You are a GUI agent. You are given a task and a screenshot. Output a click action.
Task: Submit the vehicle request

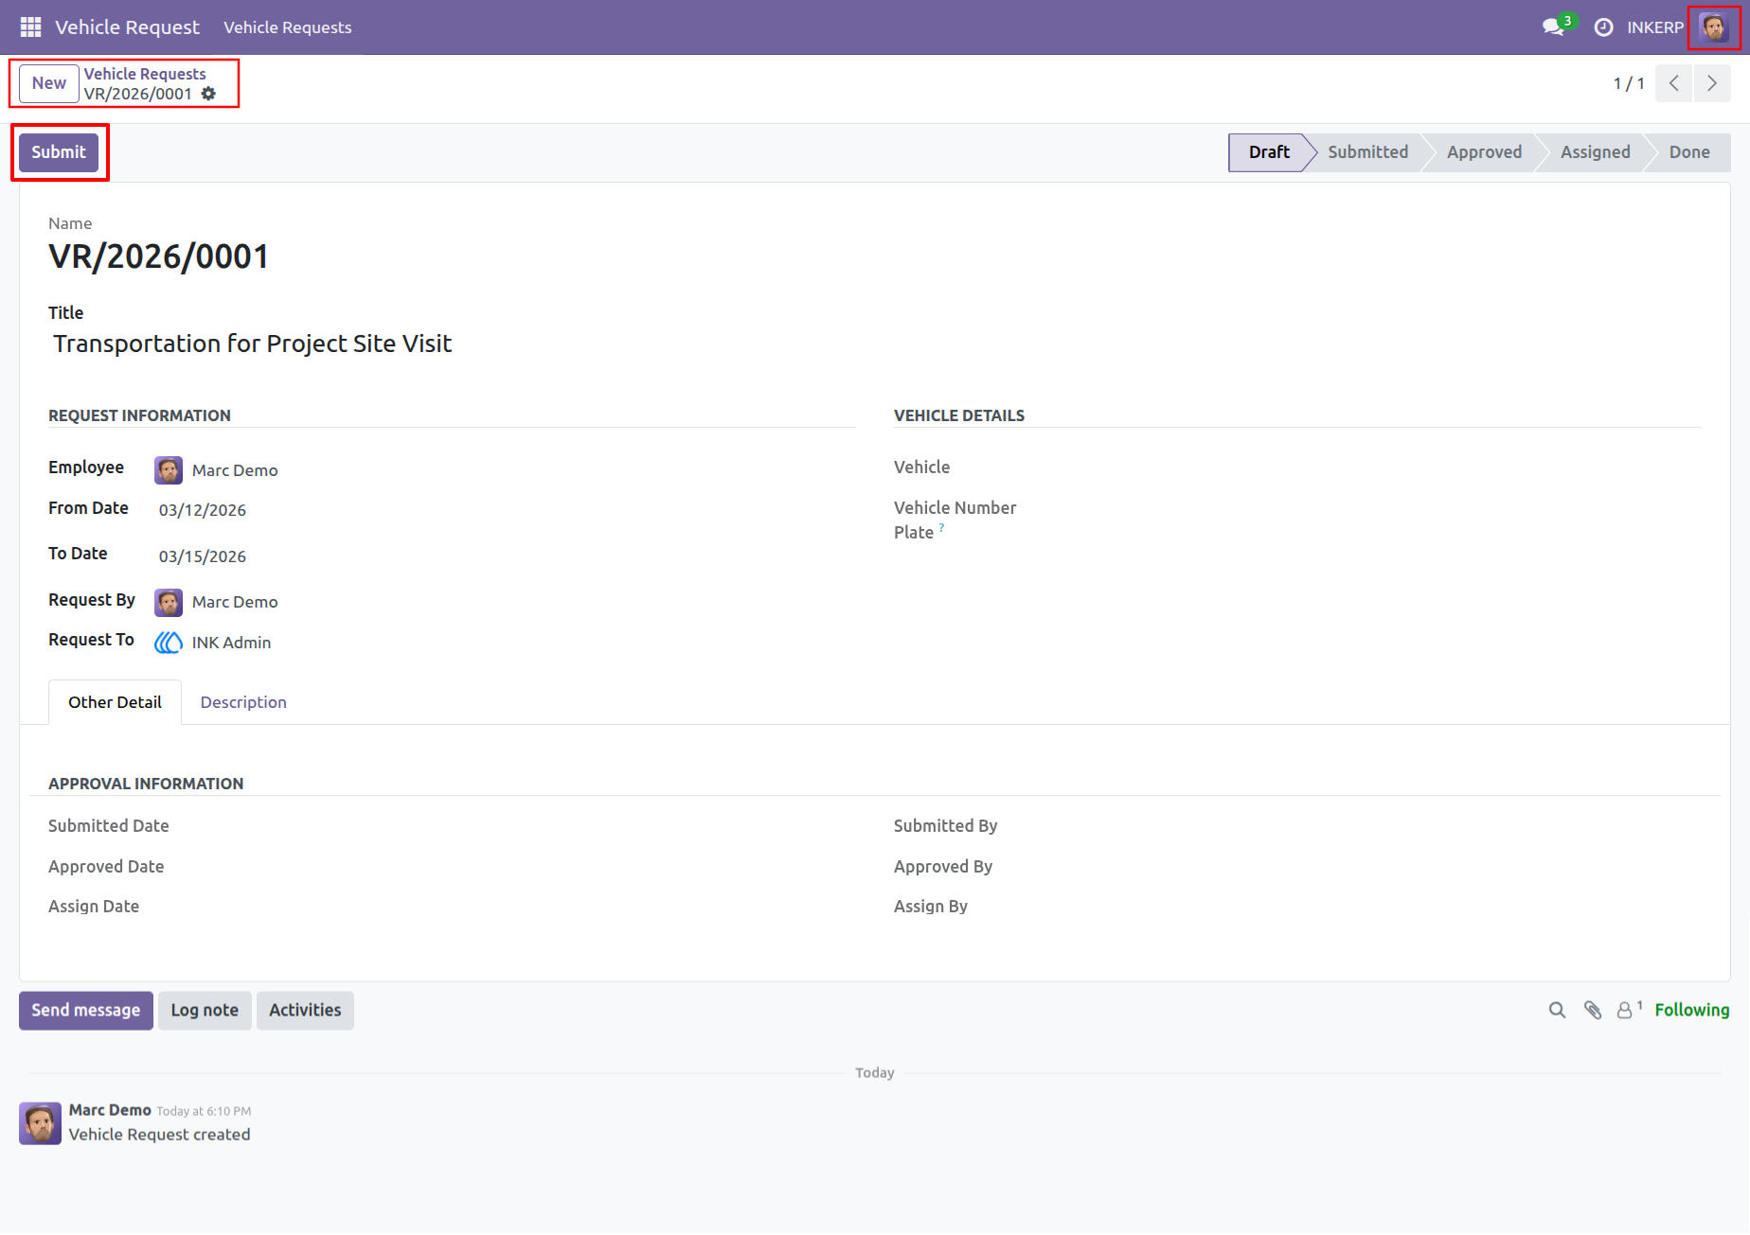coord(59,152)
